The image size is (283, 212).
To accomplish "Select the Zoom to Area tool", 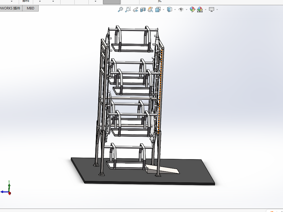I will pyautogui.click(x=128, y=9).
